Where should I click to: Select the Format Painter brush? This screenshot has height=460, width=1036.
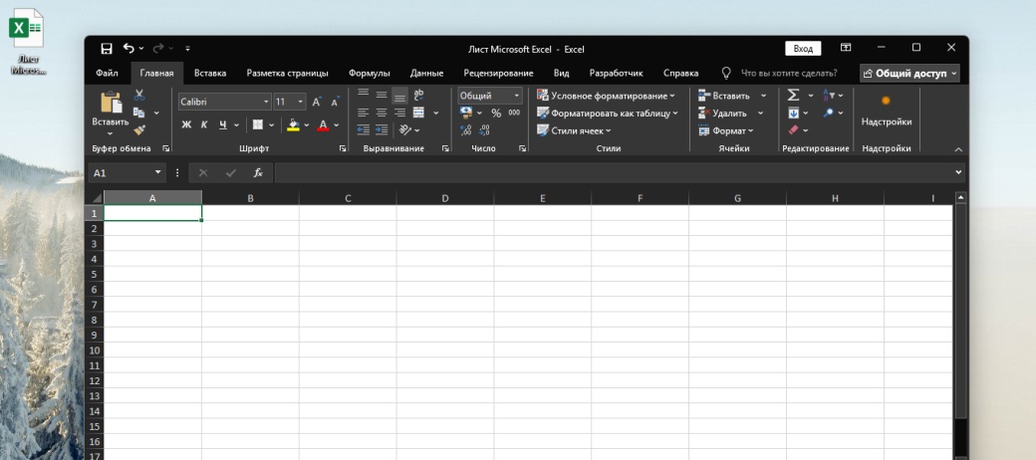139,129
